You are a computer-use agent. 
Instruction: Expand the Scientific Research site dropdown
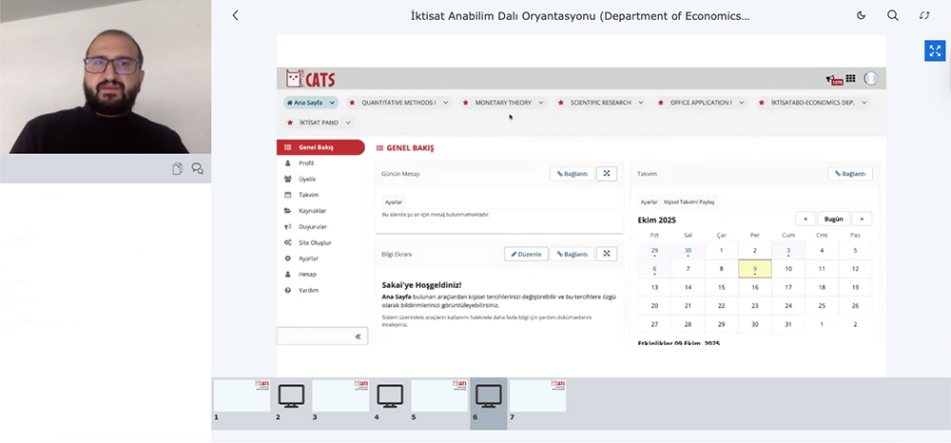[x=640, y=103]
